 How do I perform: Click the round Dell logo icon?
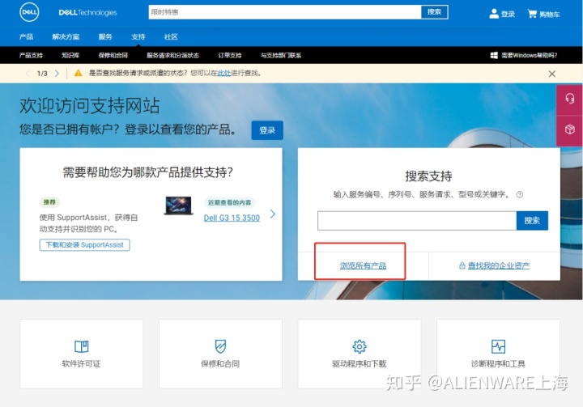coord(29,12)
